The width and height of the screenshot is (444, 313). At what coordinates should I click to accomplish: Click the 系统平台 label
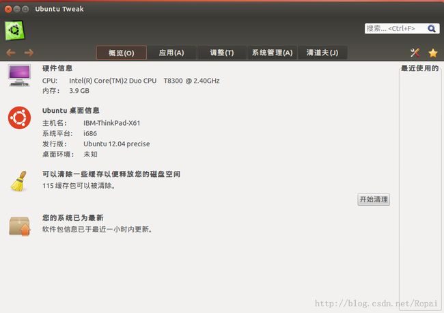pos(57,133)
